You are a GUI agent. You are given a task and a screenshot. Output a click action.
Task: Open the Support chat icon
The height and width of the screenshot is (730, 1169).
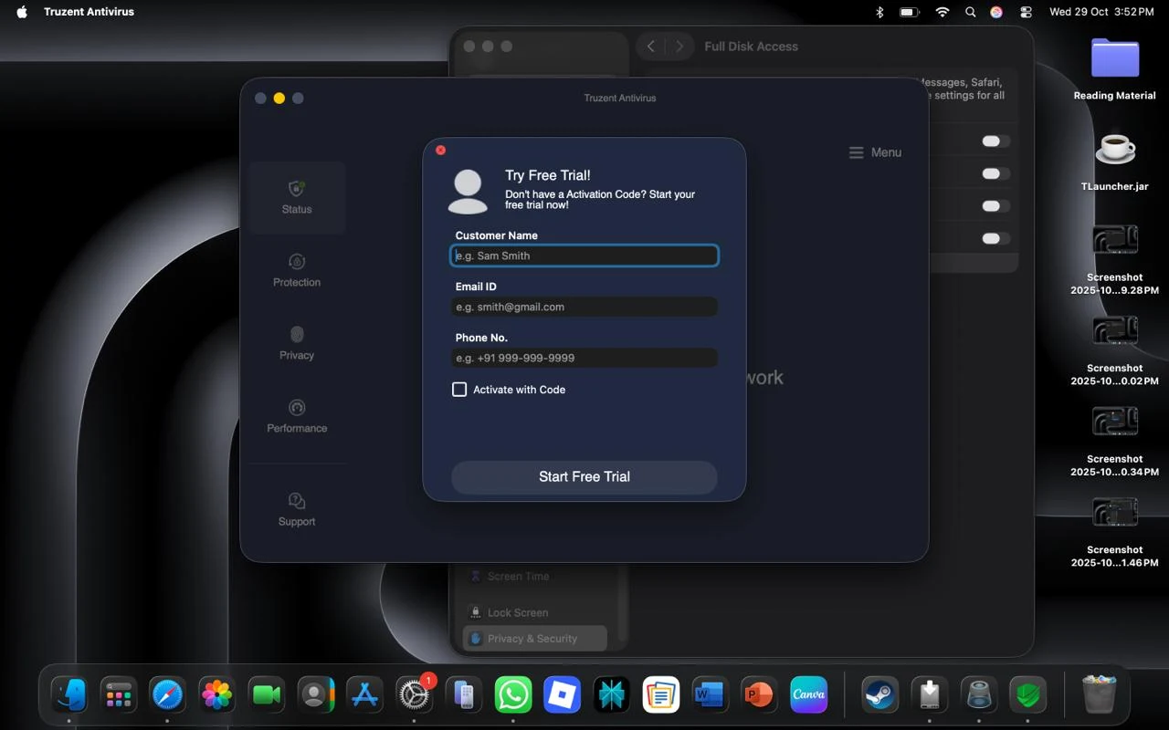coord(296,501)
